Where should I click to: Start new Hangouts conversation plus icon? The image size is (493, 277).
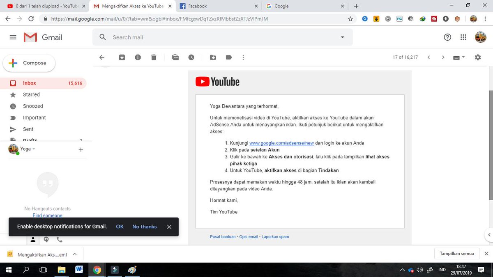(81, 150)
